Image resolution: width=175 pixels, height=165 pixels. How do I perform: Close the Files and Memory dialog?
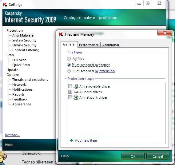pyautogui.click(x=165, y=33)
